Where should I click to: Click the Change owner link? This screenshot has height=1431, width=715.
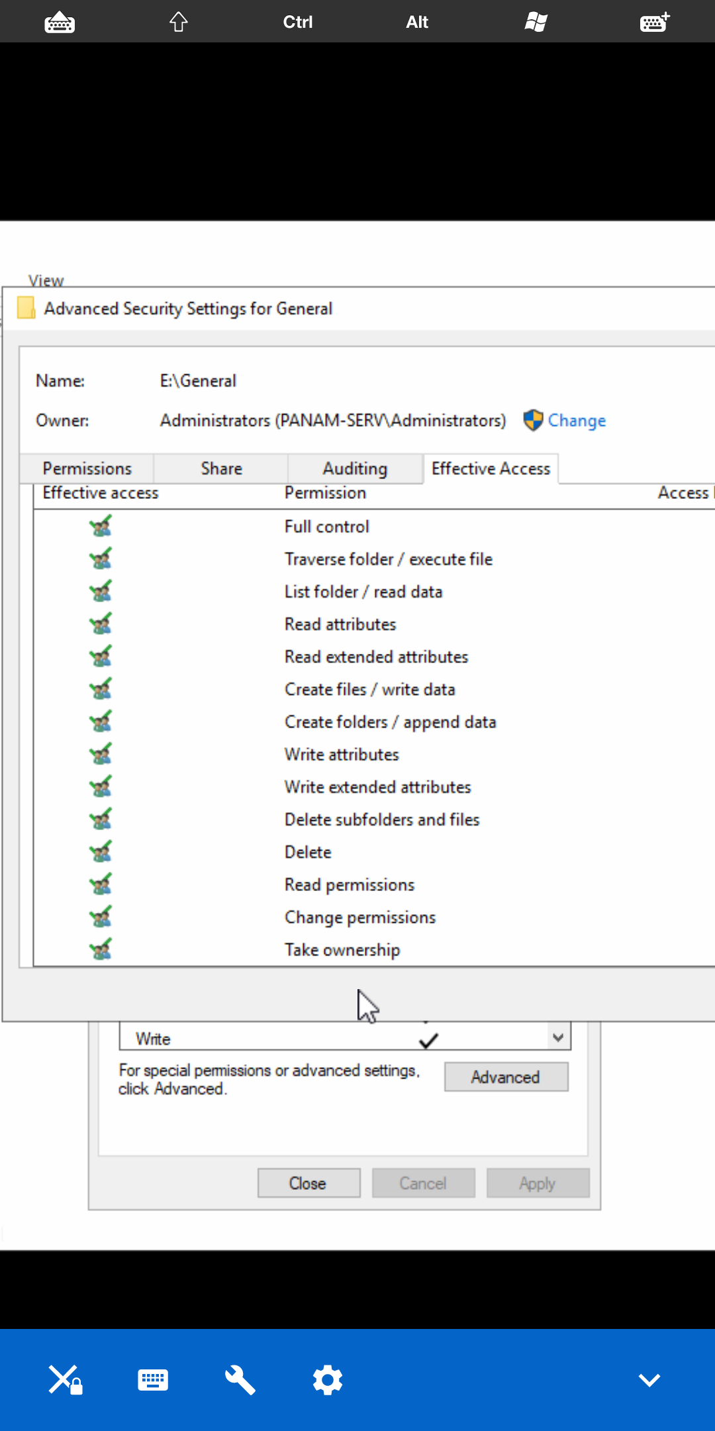tap(576, 421)
